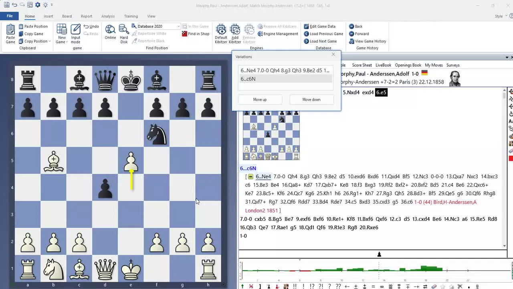Insert the double question mark annotation
Viewport: 513px width, 289px height.
coord(338,286)
